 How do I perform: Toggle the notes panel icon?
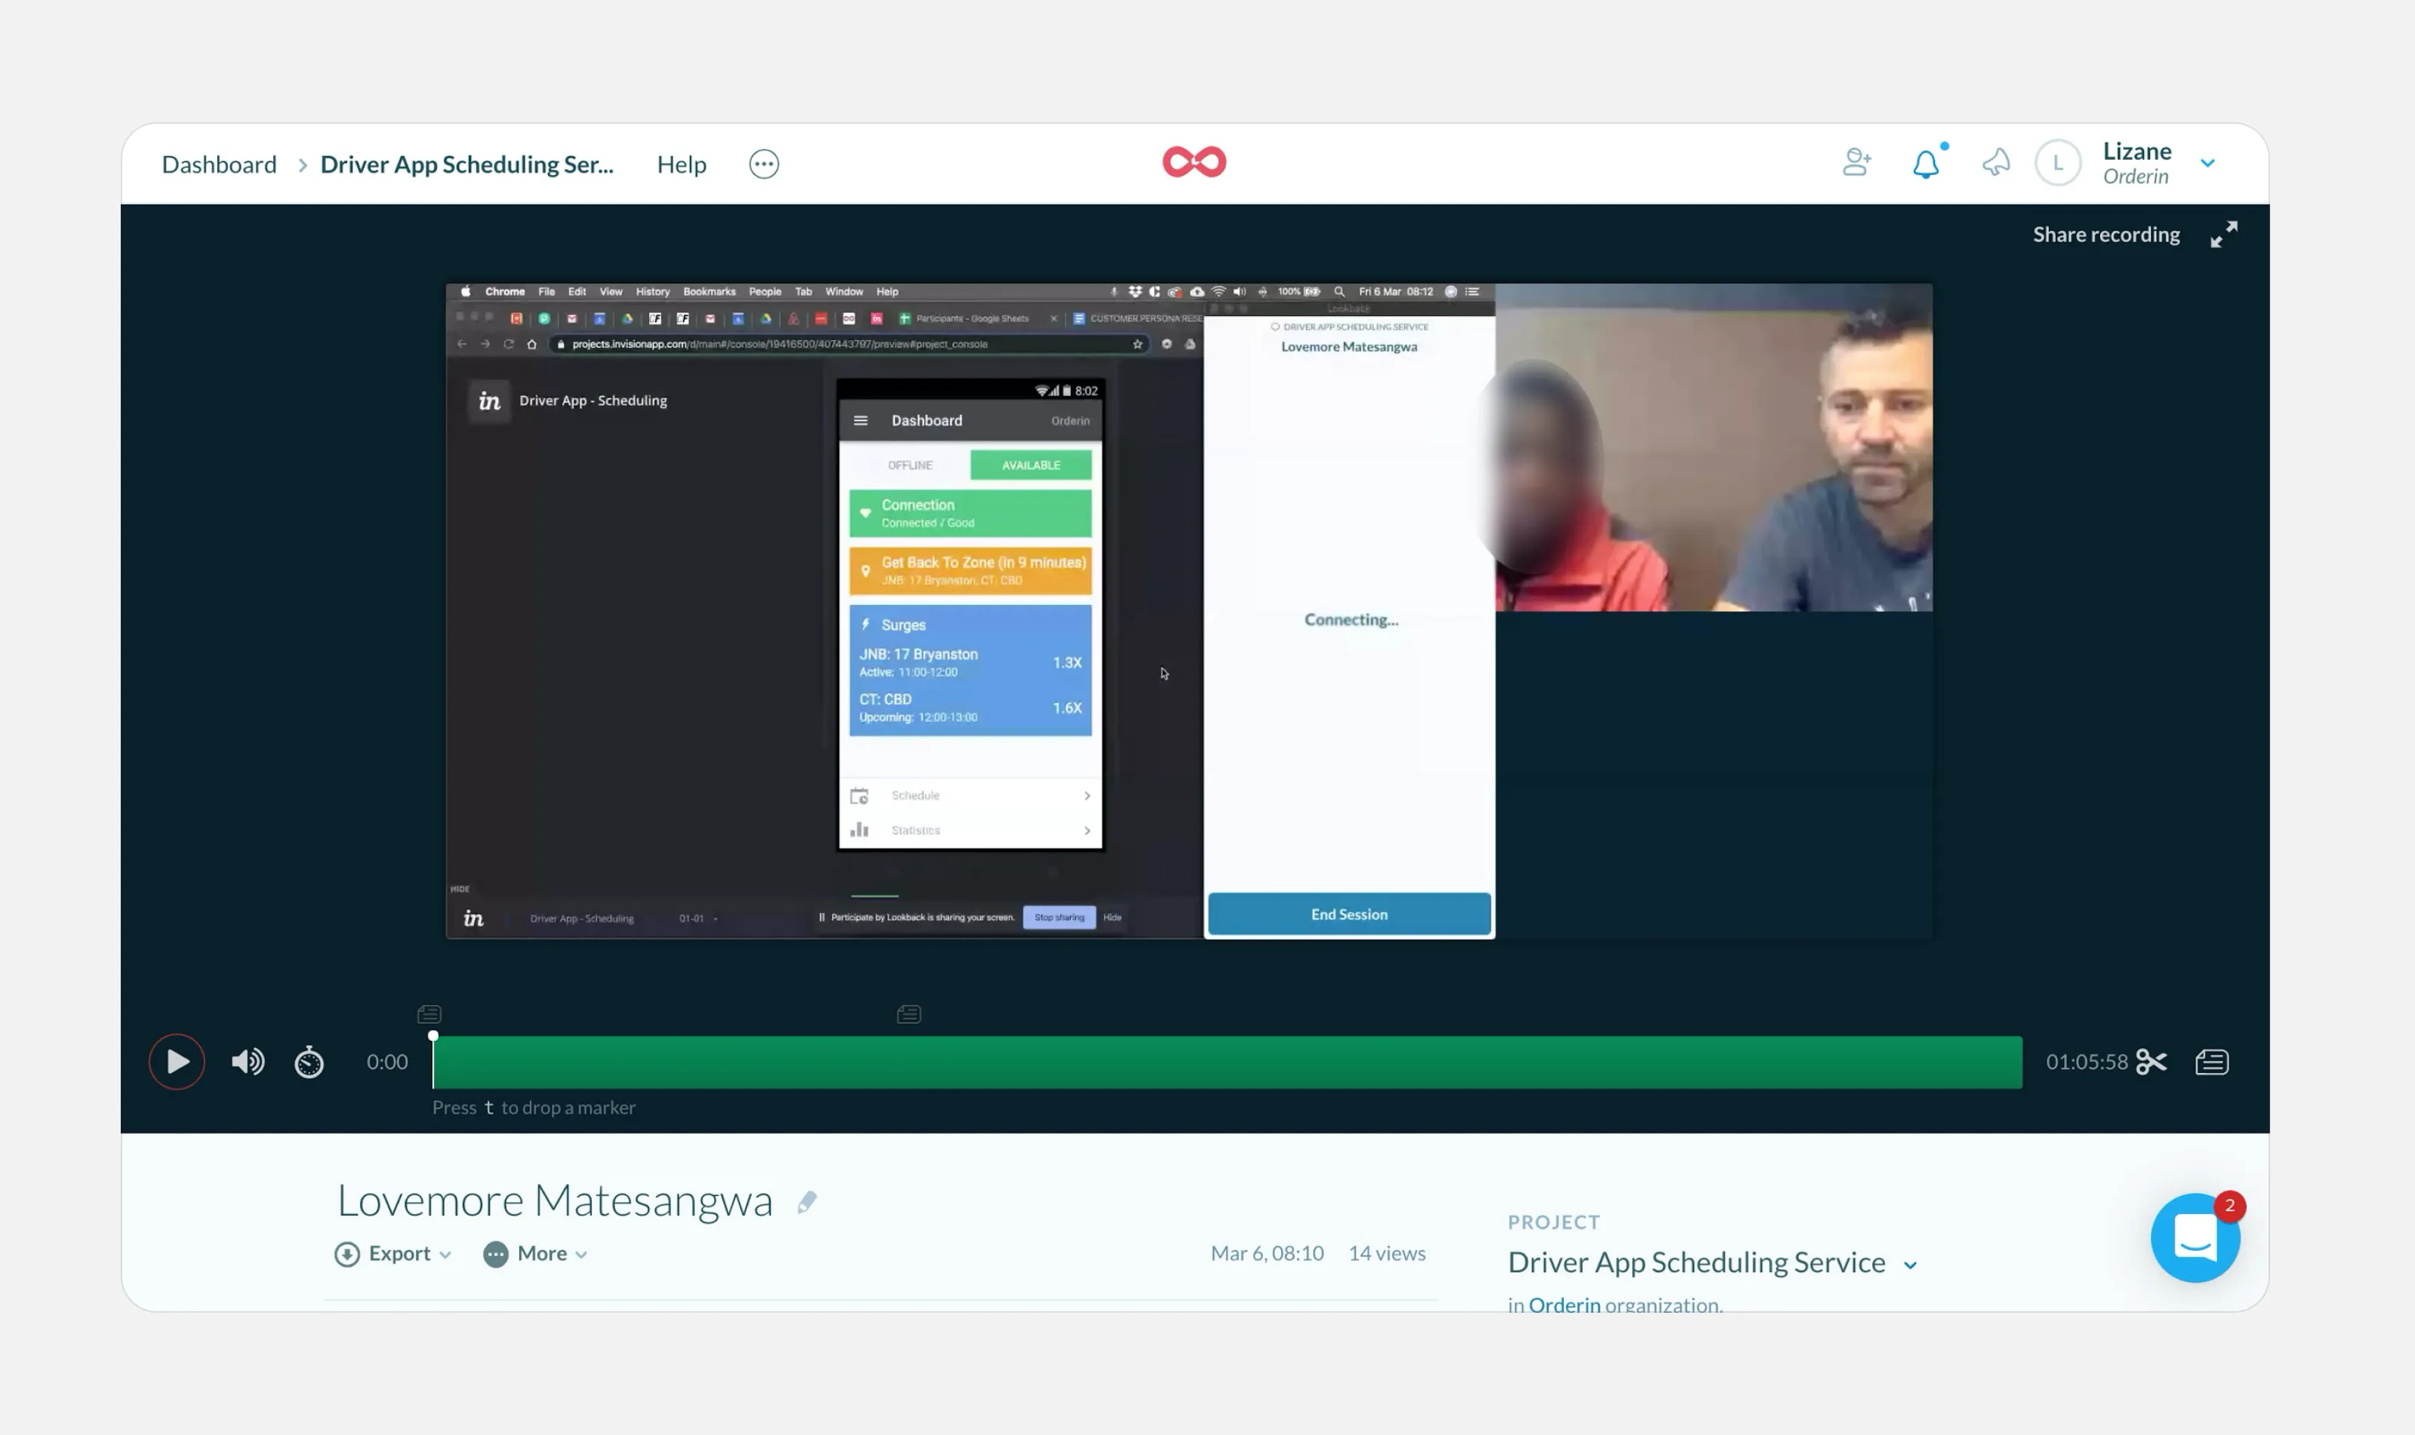(x=2212, y=1062)
